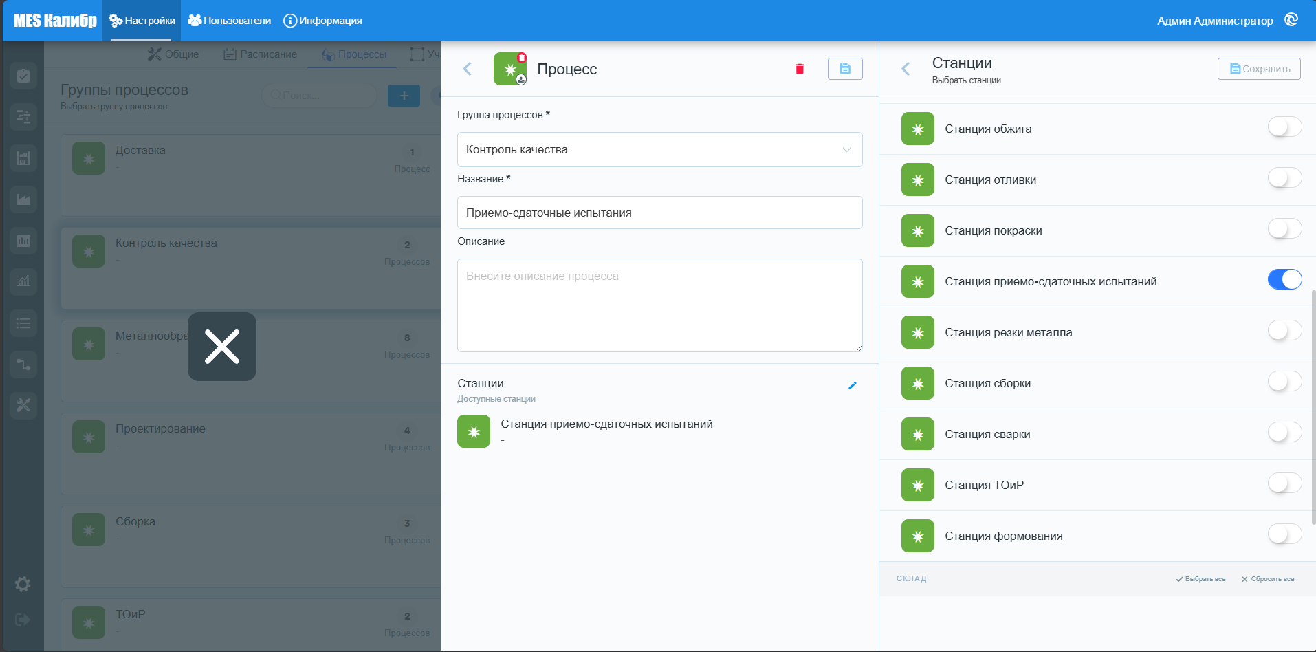Open the sliders icon in the left sidebar
Screen dimensions: 1316x652
[x=23, y=117]
